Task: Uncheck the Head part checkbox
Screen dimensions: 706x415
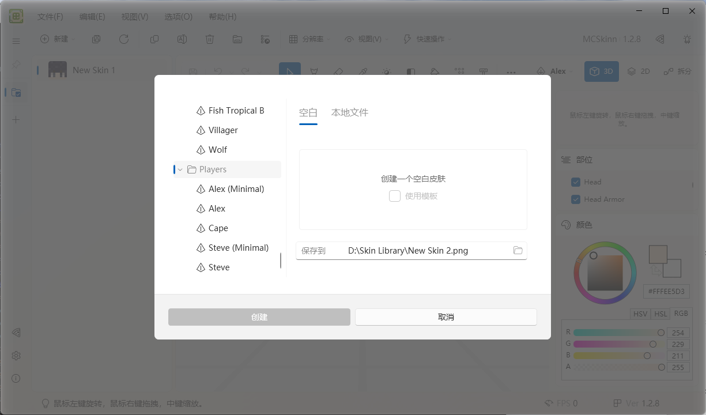Action: coord(575,182)
